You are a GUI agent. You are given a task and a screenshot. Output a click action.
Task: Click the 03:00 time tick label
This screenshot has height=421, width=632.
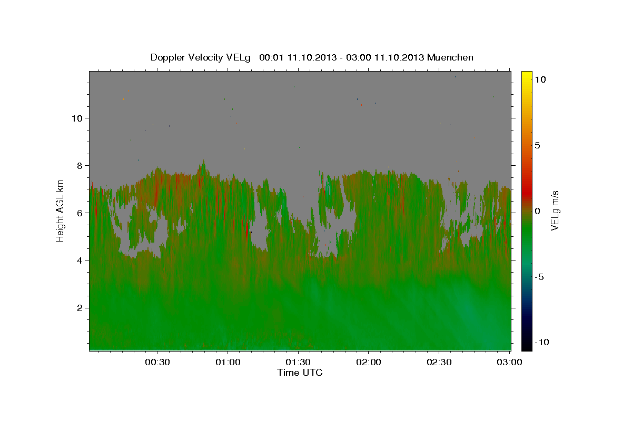pyautogui.click(x=509, y=363)
